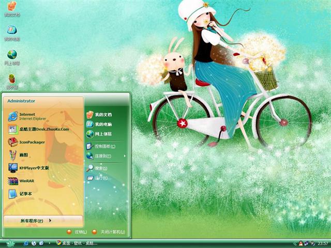Launch Internet Explorer from the Start menu
This screenshot has height=248, width=331.
pos(27,116)
